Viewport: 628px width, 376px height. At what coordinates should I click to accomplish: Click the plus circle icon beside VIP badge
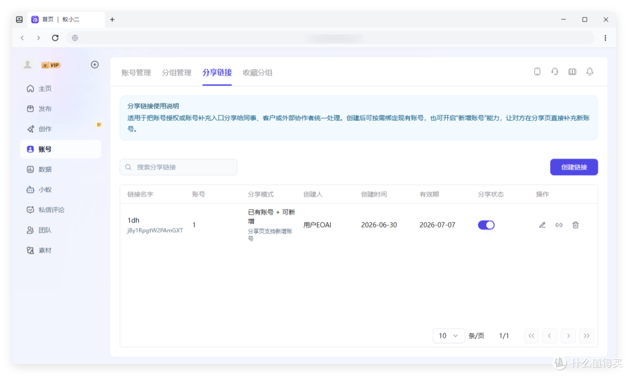pos(95,65)
